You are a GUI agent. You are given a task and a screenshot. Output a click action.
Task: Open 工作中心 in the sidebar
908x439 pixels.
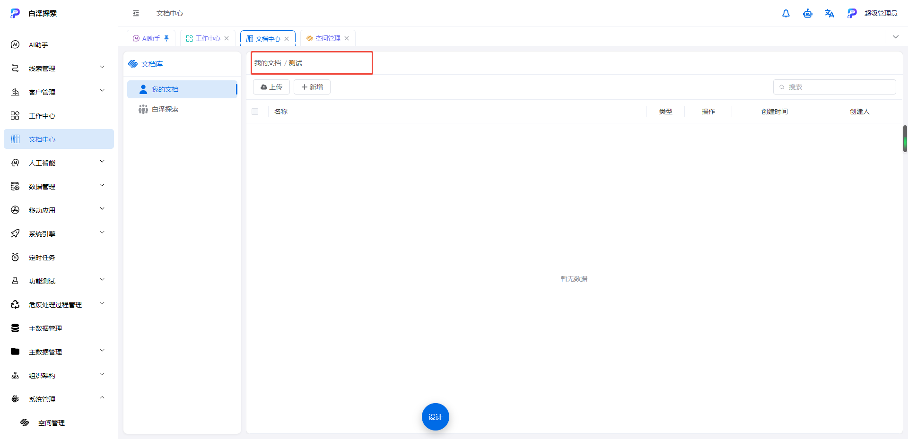coord(59,116)
